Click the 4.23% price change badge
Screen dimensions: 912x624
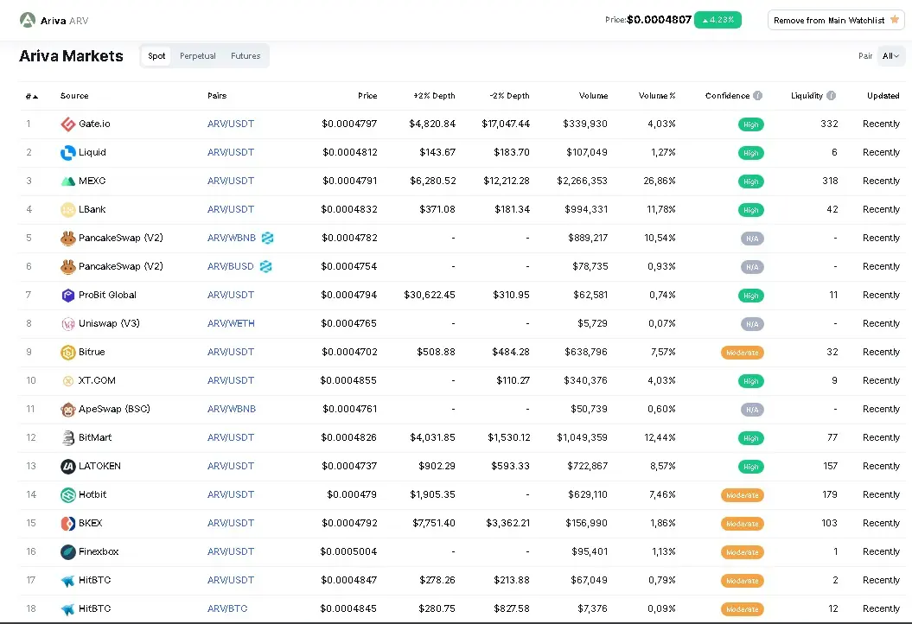(717, 20)
